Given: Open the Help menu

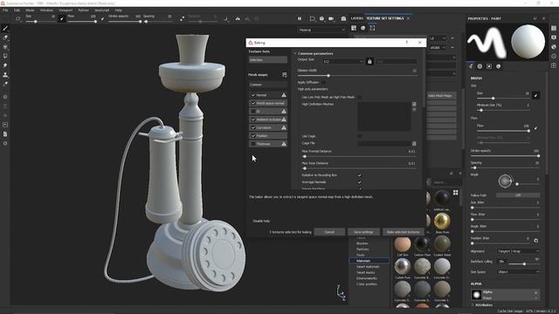Looking at the screenshot, I should point(119,10).
